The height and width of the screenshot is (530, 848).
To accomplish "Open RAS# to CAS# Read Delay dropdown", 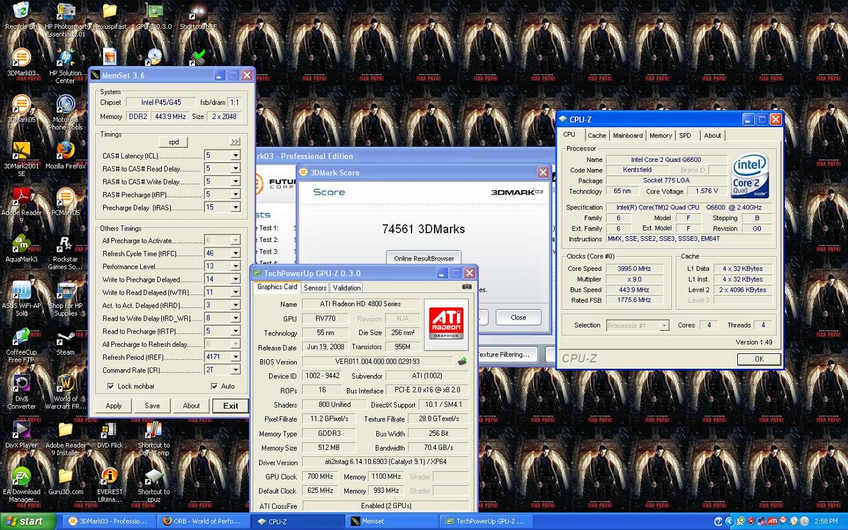I will (236, 168).
